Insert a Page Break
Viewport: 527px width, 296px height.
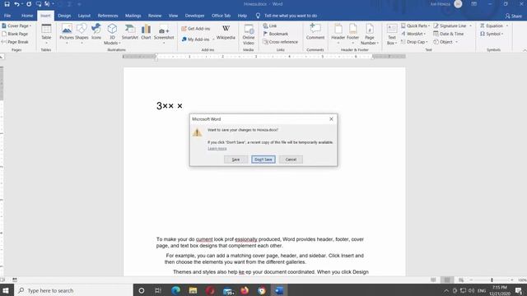[x=15, y=42]
